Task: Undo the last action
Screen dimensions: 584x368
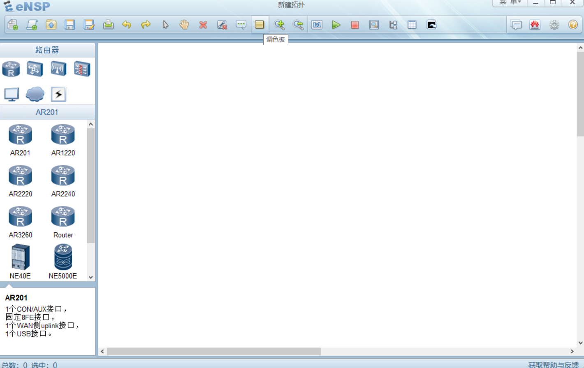Action: (127, 25)
